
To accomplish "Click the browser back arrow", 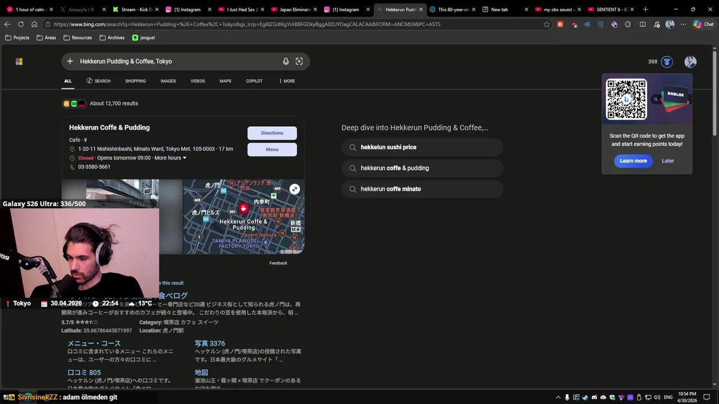I will click(x=7, y=24).
